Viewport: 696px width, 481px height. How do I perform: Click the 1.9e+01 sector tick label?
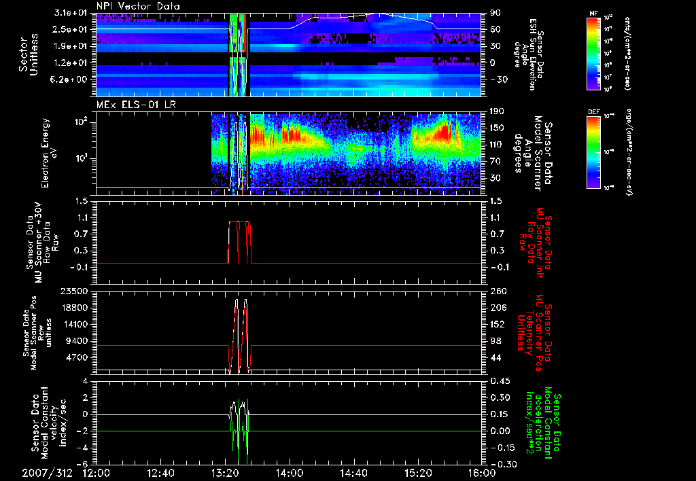click(x=71, y=46)
